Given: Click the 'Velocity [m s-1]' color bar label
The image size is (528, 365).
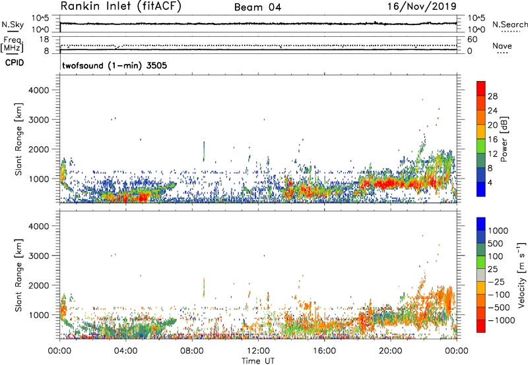Looking at the screenshot, I should pos(521,275).
